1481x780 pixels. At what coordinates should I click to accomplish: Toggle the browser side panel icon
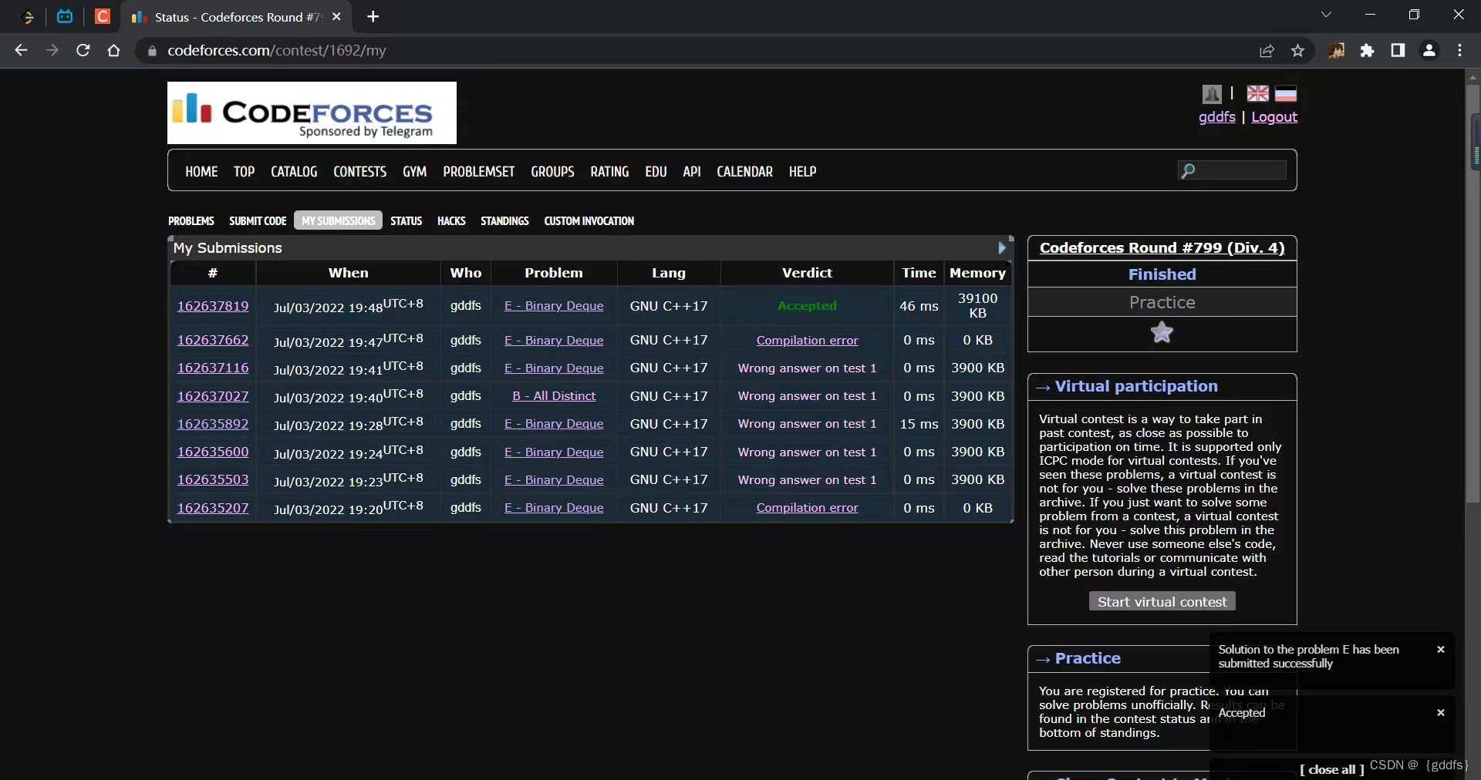pos(1398,50)
